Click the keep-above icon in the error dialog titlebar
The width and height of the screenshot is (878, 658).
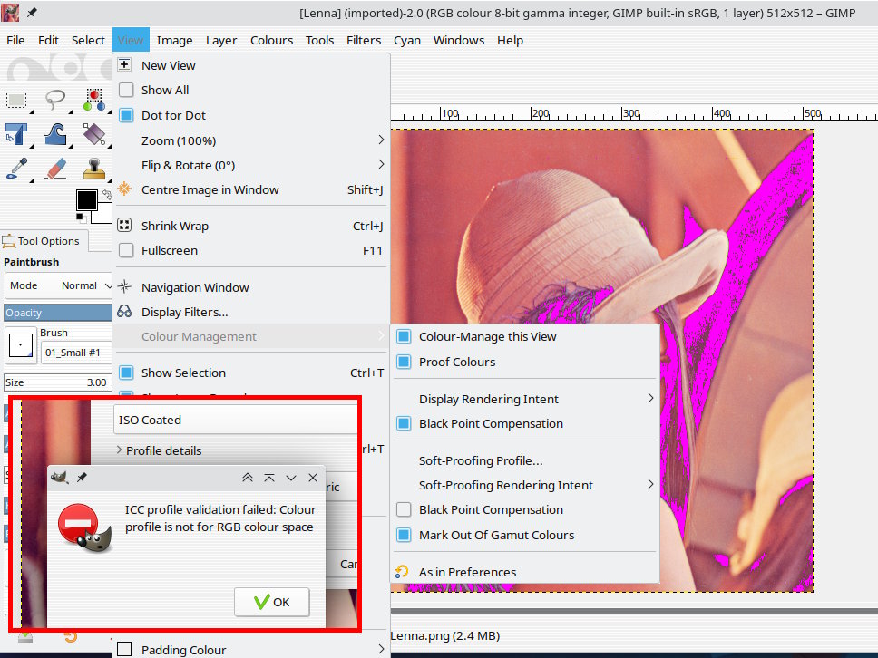click(269, 478)
